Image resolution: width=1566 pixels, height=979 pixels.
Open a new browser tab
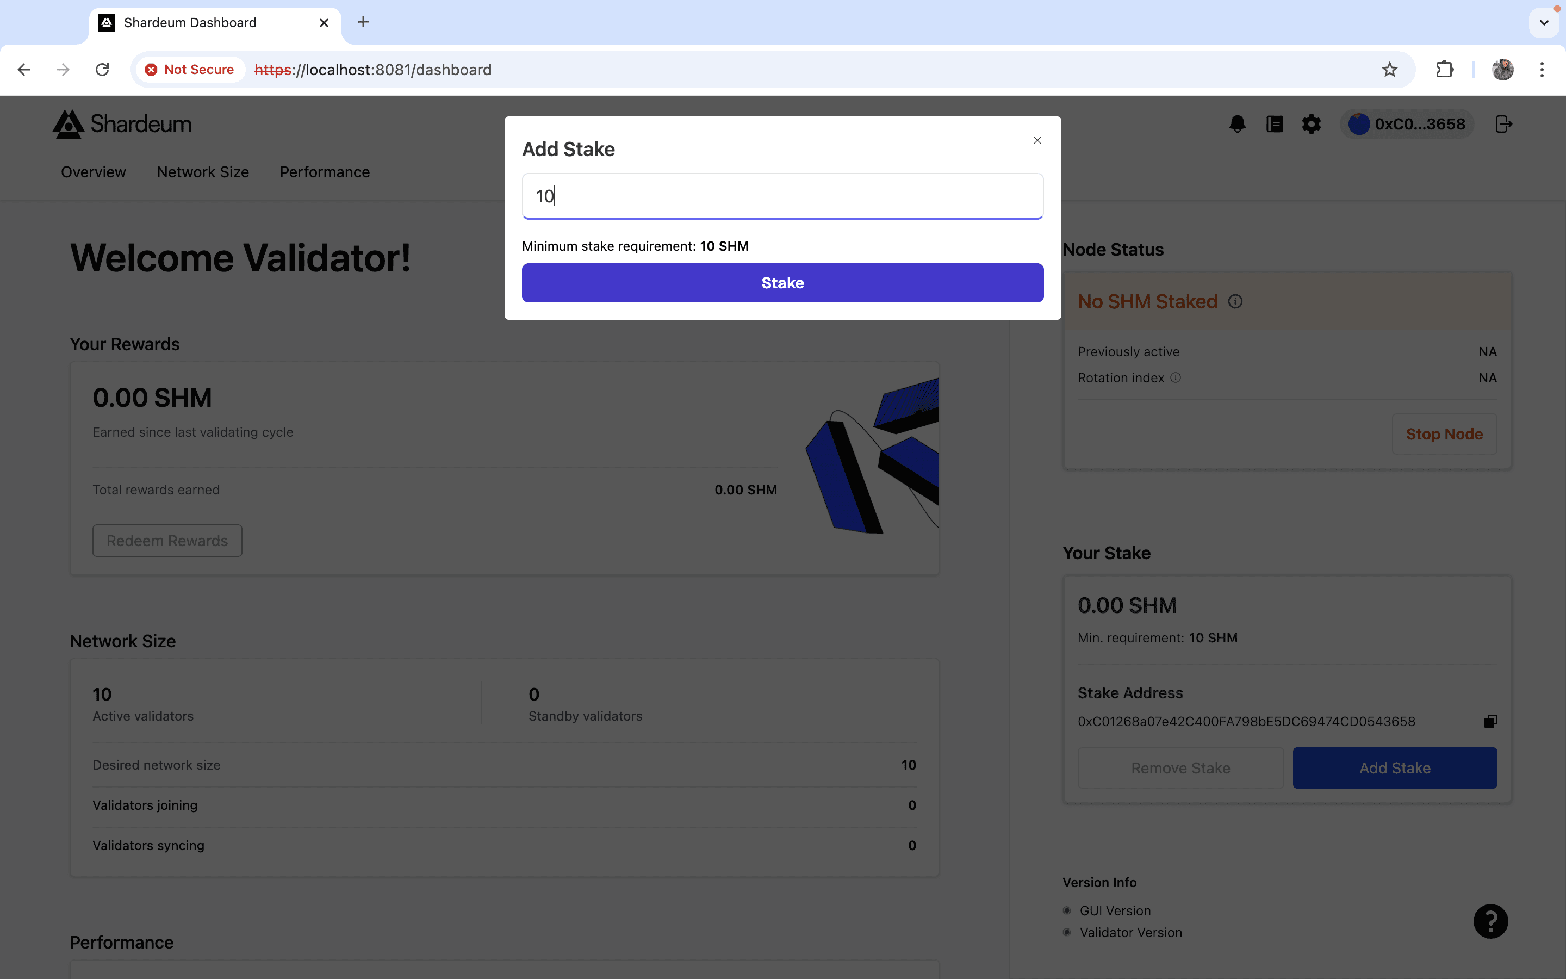364,22
